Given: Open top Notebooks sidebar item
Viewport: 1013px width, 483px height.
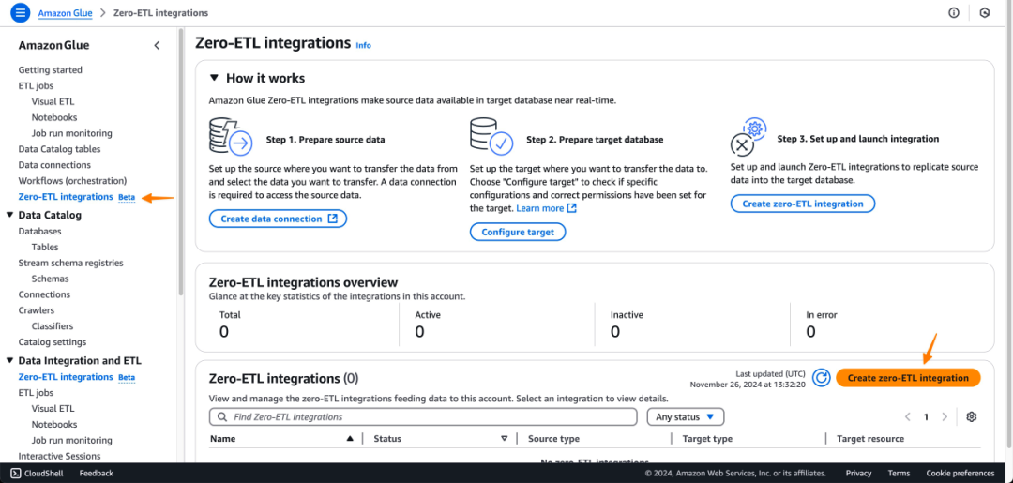Looking at the screenshot, I should click(x=54, y=117).
